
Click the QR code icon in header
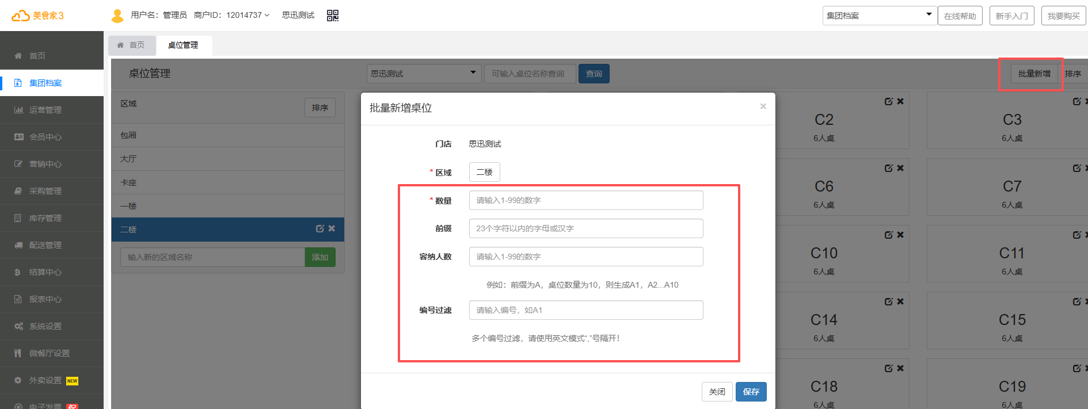coord(333,16)
